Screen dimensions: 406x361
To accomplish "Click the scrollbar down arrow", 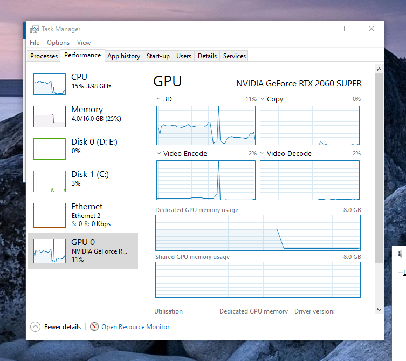I will click(380, 309).
